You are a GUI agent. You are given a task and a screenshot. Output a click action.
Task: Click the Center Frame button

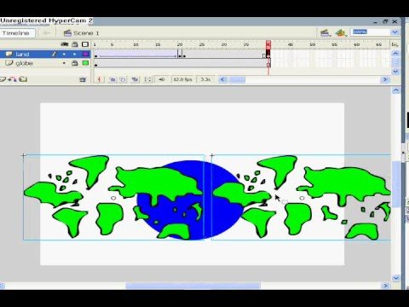tap(99, 79)
